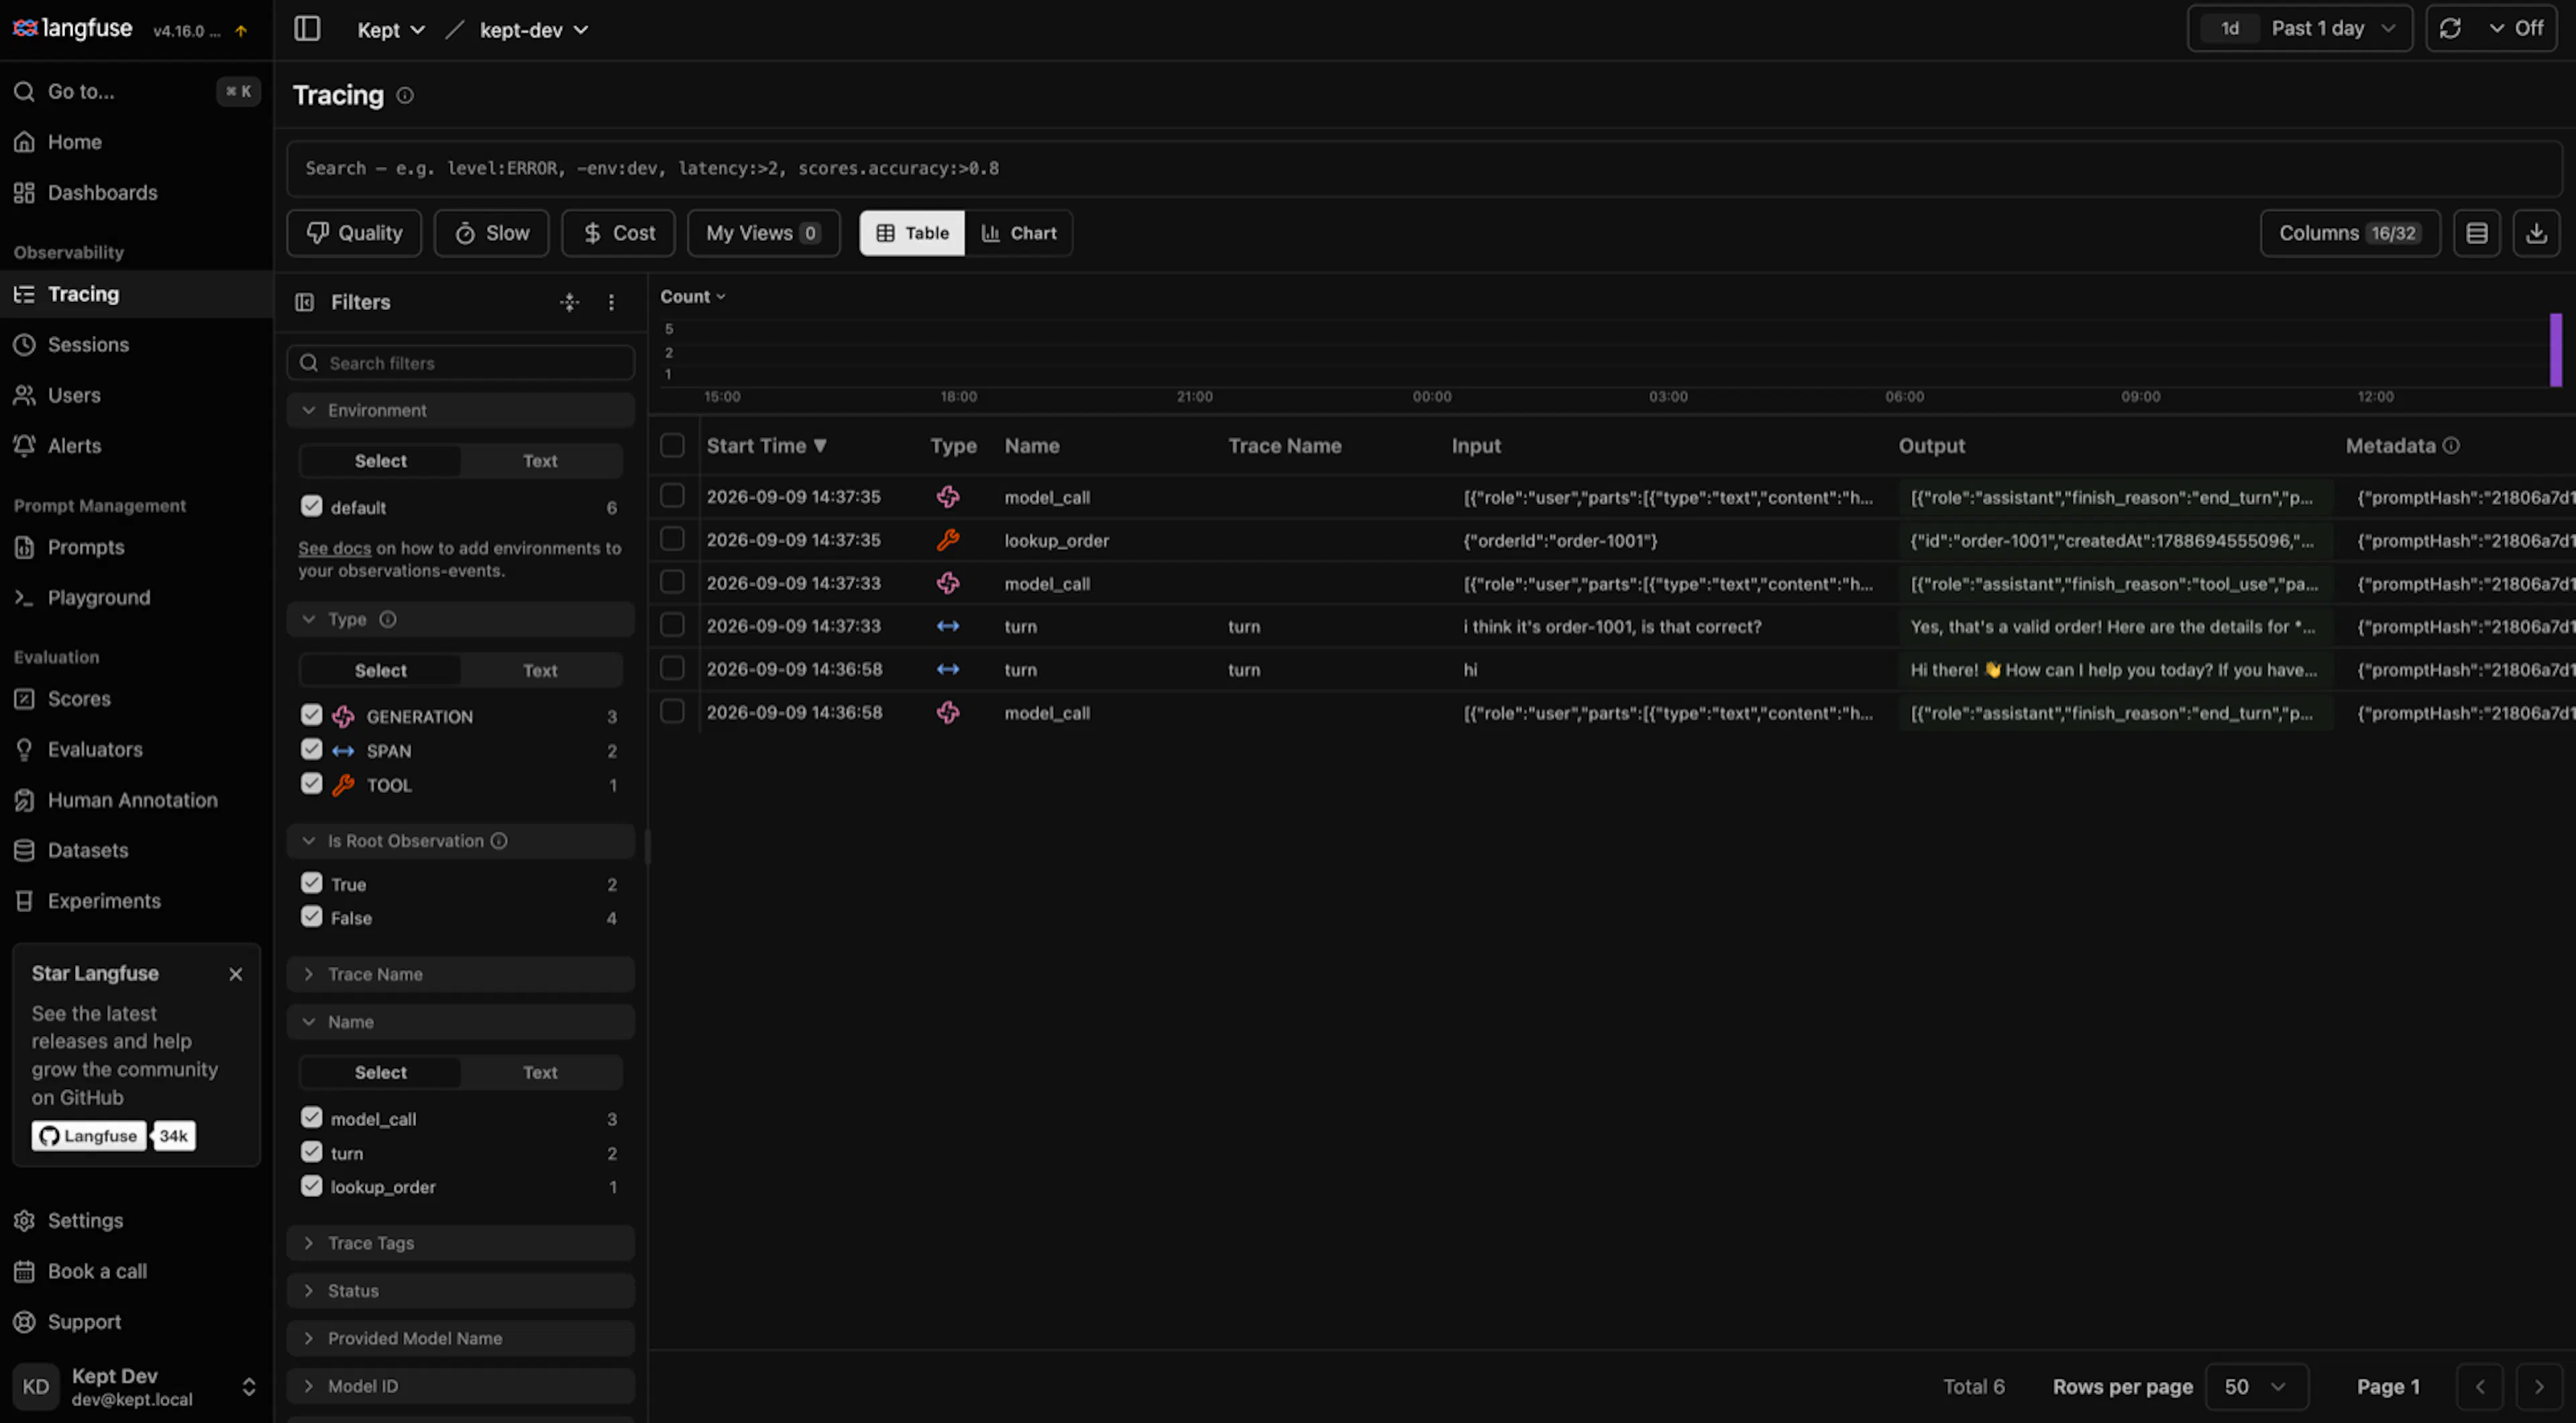Click the generation icon on 14:37:33 model_call row

(948, 583)
